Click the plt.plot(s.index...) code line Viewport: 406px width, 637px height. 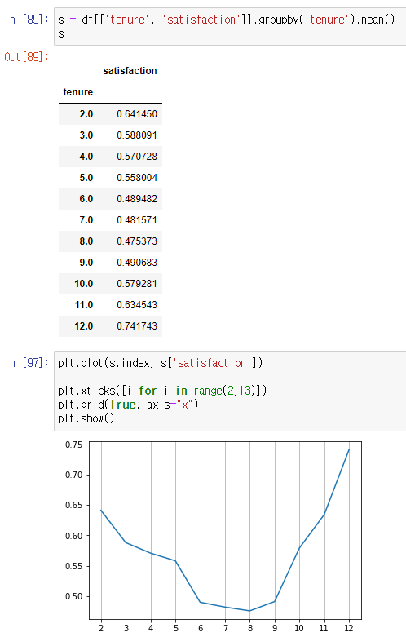(x=161, y=362)
